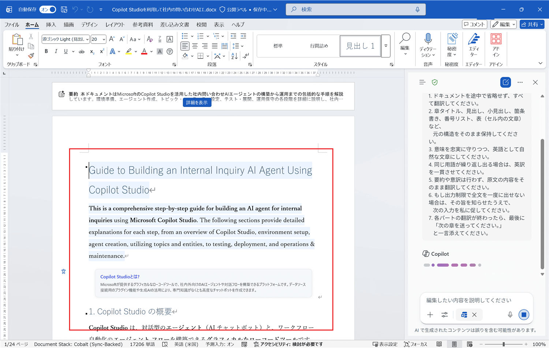Switch to the Insert ribbon tab
549x348 pixels.
tap(51, 25)
